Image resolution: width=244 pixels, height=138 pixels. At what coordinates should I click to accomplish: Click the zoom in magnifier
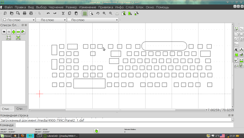104,13
